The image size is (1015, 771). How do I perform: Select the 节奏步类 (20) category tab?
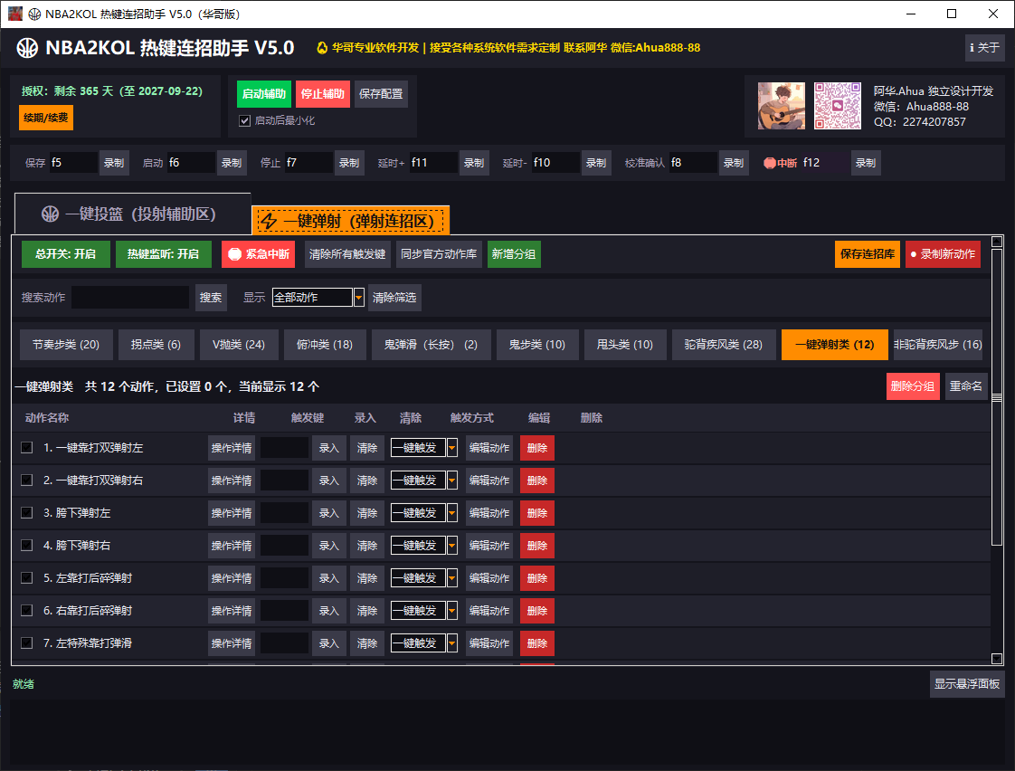(66, 345)
